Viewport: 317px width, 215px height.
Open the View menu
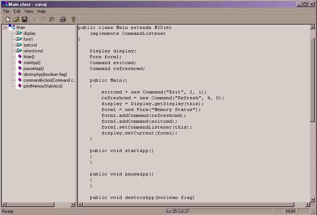29,11
